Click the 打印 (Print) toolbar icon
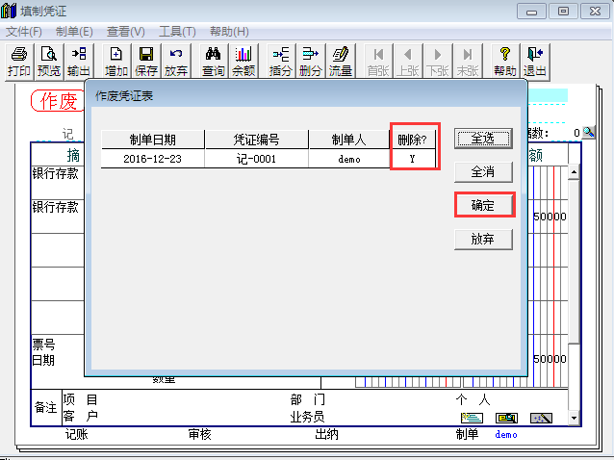This screenshot has height=460, width=614. tap(18, 62)
